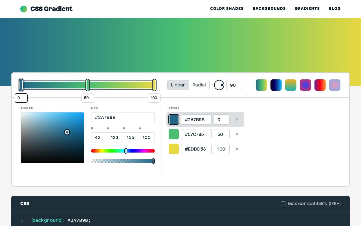
Task: Select the pink pastel preset gradient swatch
Action: [335, 85]
